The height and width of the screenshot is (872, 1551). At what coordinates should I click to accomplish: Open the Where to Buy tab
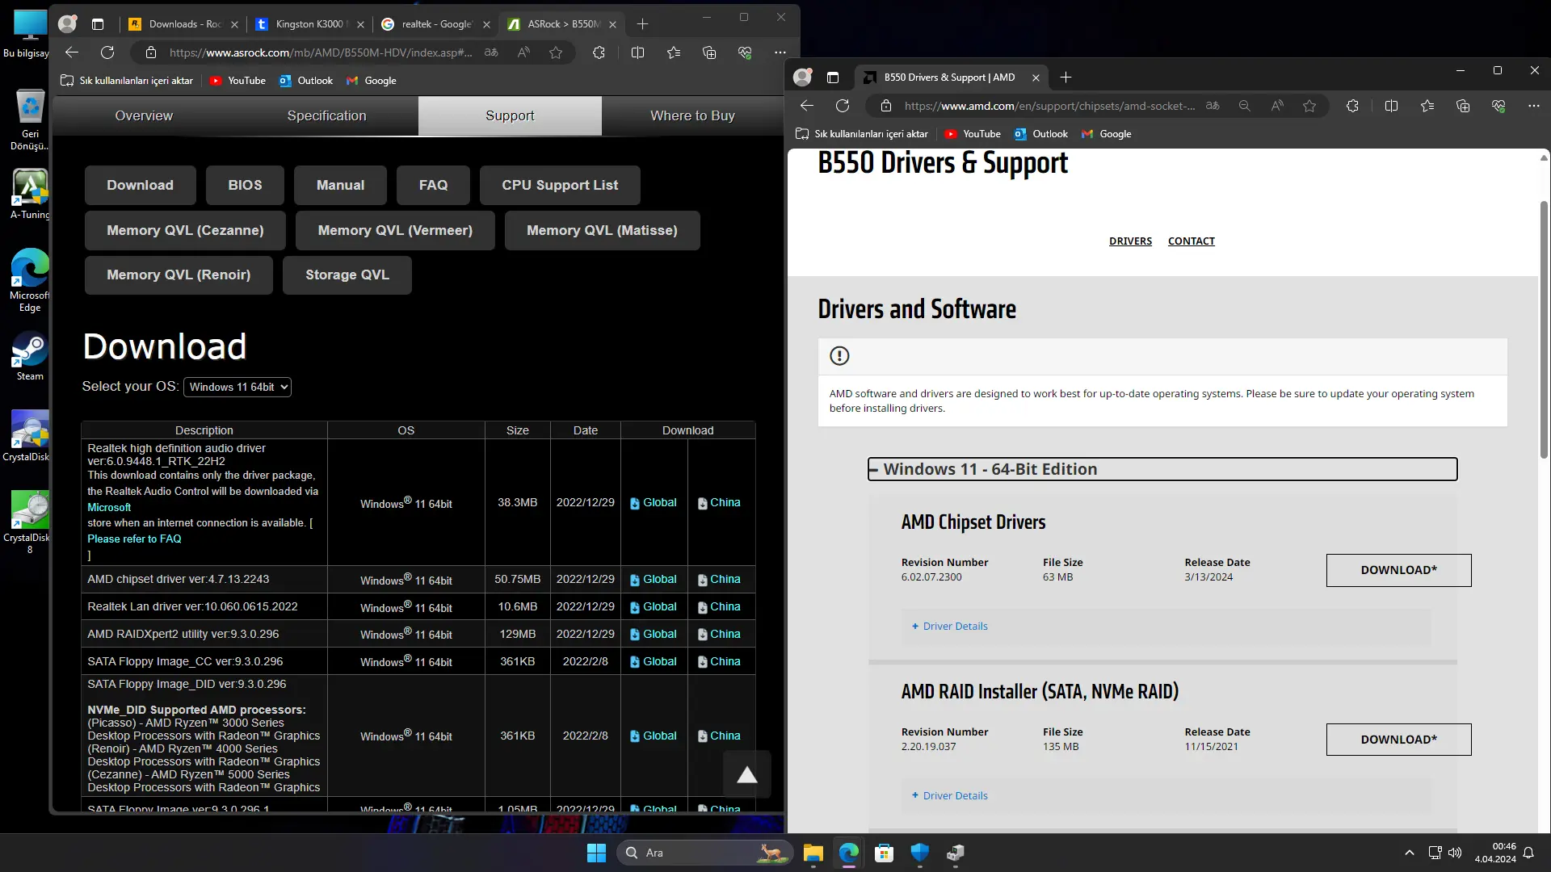click(x=692, y=115)
